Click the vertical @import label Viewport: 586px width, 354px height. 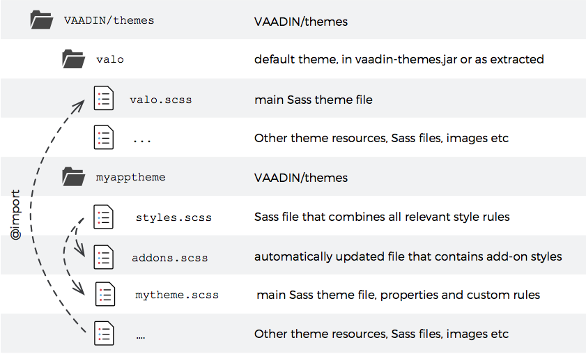point(17,215)
